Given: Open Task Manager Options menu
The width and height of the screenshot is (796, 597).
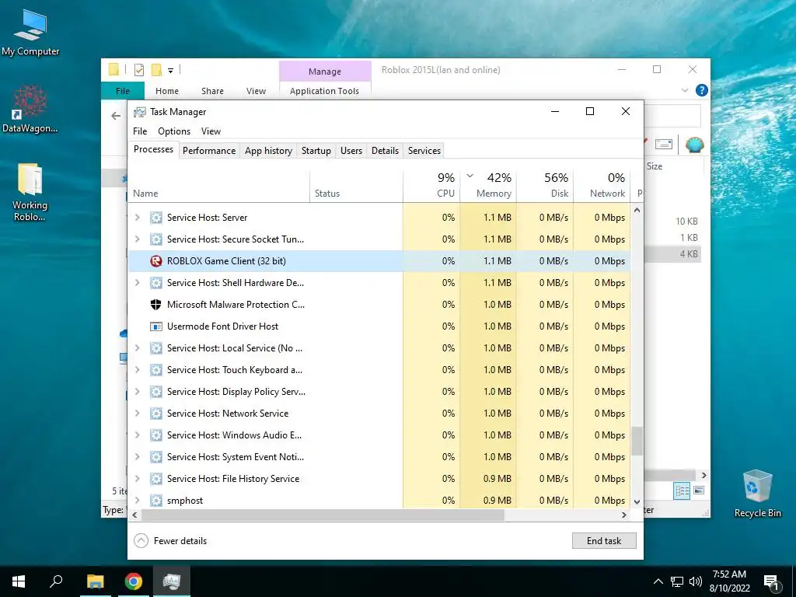Looking at the screenshot, I should pyautogui.click(x=174, y=131).
